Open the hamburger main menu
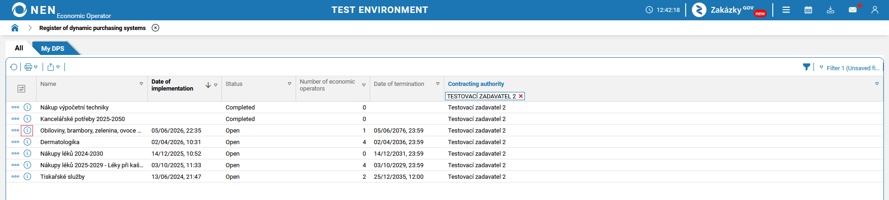889x200 pixels. coord(786,10)
